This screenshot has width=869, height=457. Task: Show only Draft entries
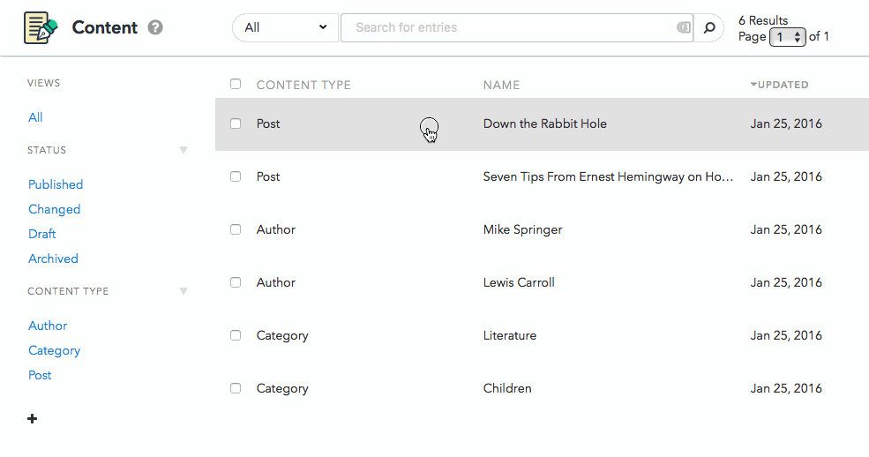click(42, 234)
